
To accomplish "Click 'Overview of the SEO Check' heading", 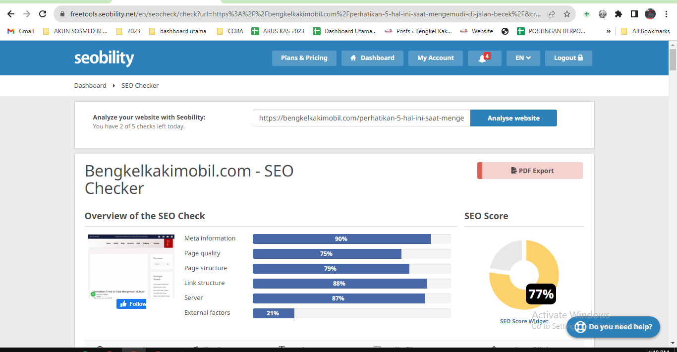I will (x=145, y=216).
